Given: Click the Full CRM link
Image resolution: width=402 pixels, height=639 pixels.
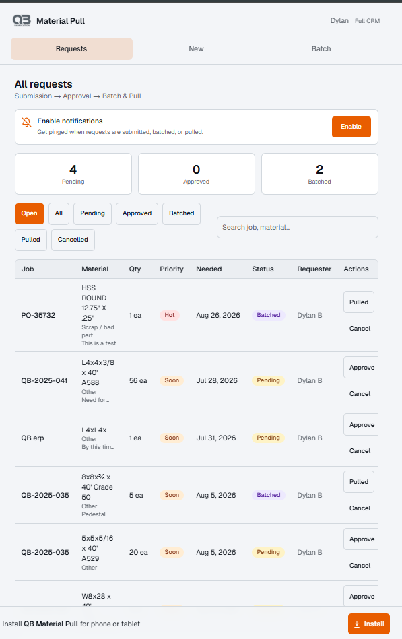Looking at the screenshot, I should [x=368, y=21].
